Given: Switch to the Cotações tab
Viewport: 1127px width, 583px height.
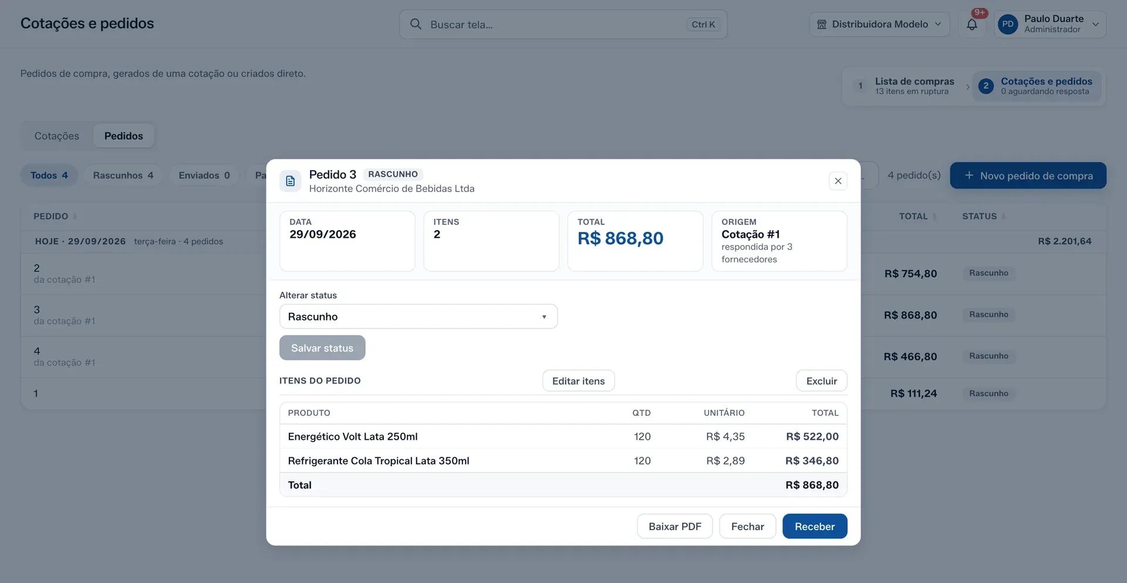Looking at the screenshot, I should coord(56,136).
